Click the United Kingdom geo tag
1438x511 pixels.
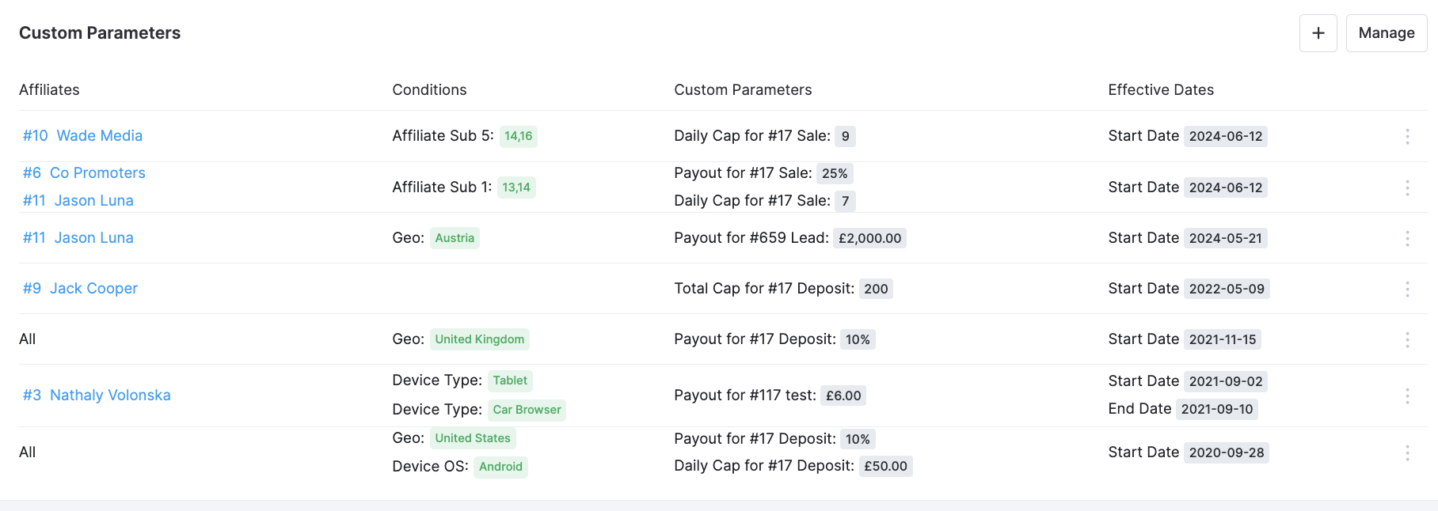(480, 339)
